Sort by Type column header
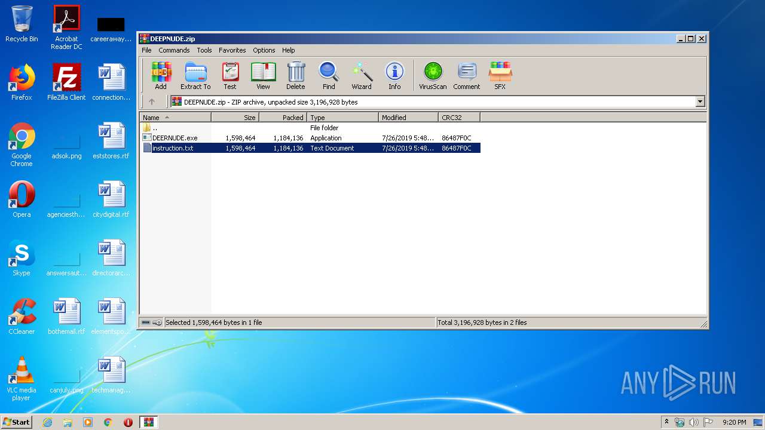The image size is (765, 430). pos(342,118)
